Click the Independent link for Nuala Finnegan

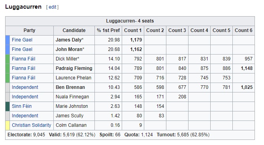coord(25,97)
